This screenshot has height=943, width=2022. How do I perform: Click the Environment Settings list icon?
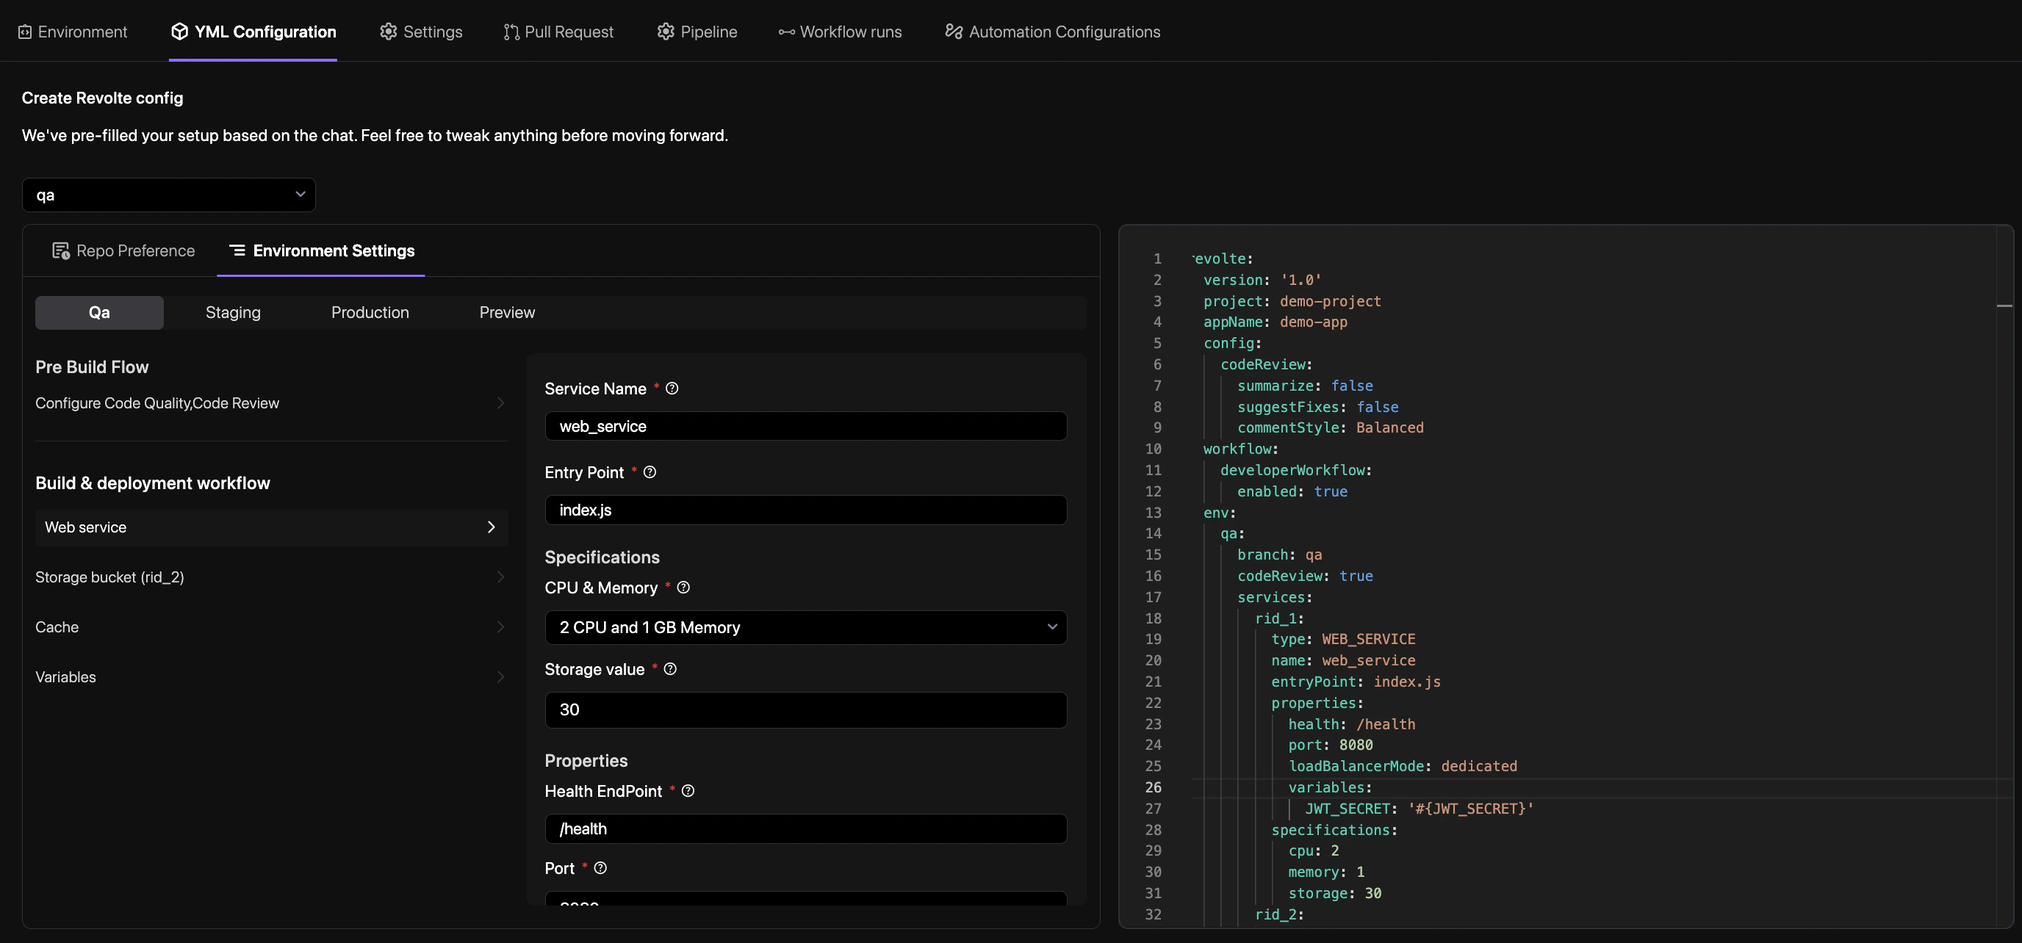point(237,250)
